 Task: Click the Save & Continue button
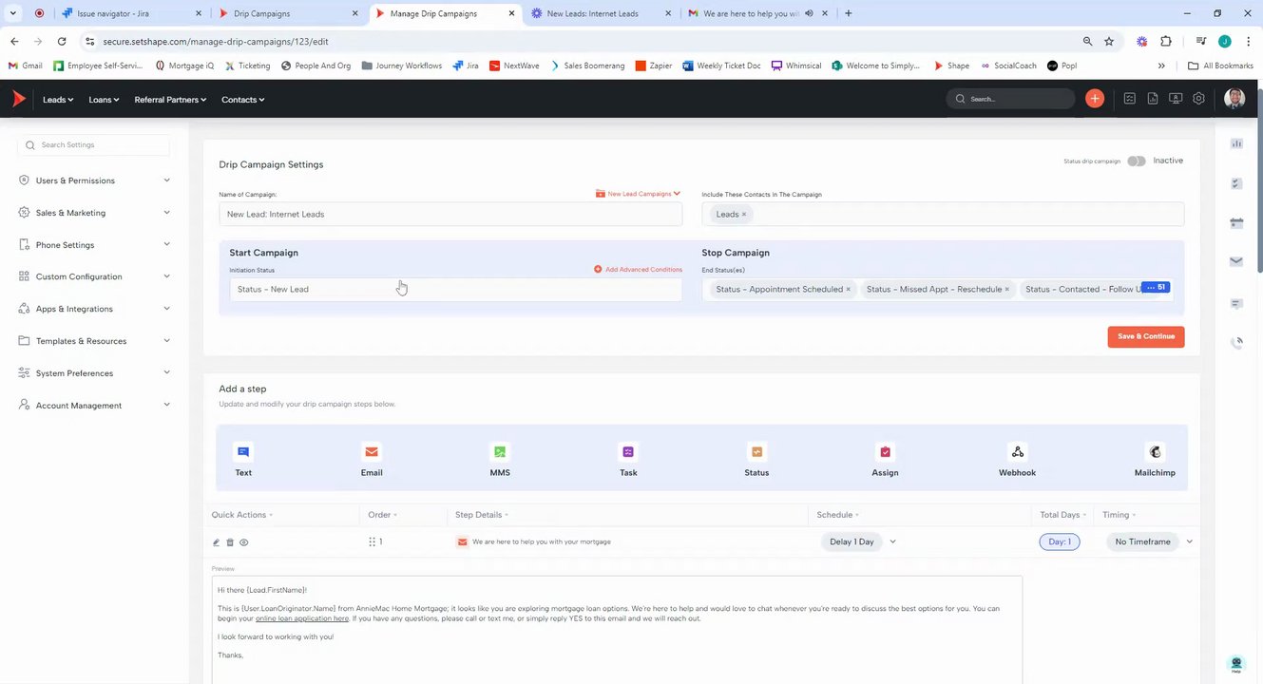(x=1146, y=336)
